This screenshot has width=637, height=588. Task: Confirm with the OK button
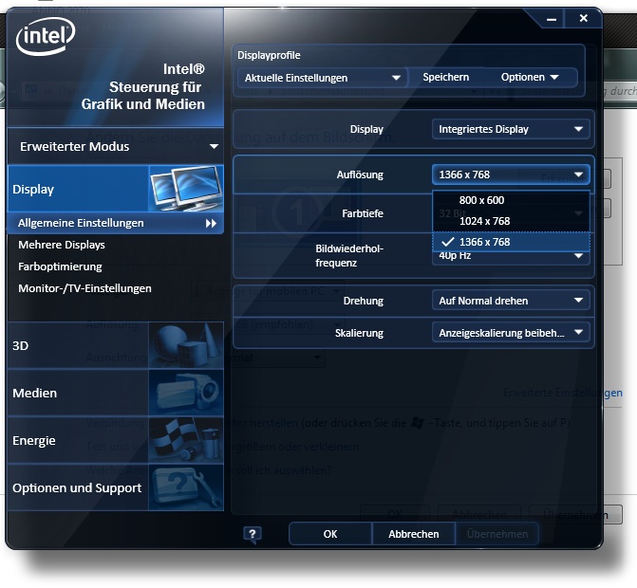[x=330, y=534]
